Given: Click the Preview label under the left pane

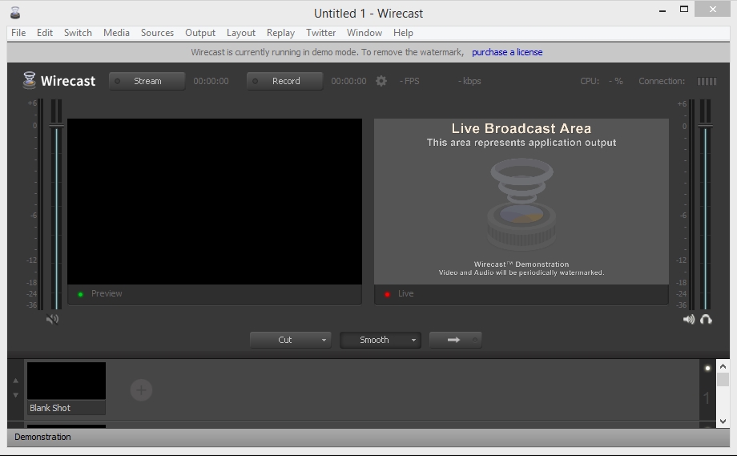Looking at the screenshot, I should coord(107,293).
